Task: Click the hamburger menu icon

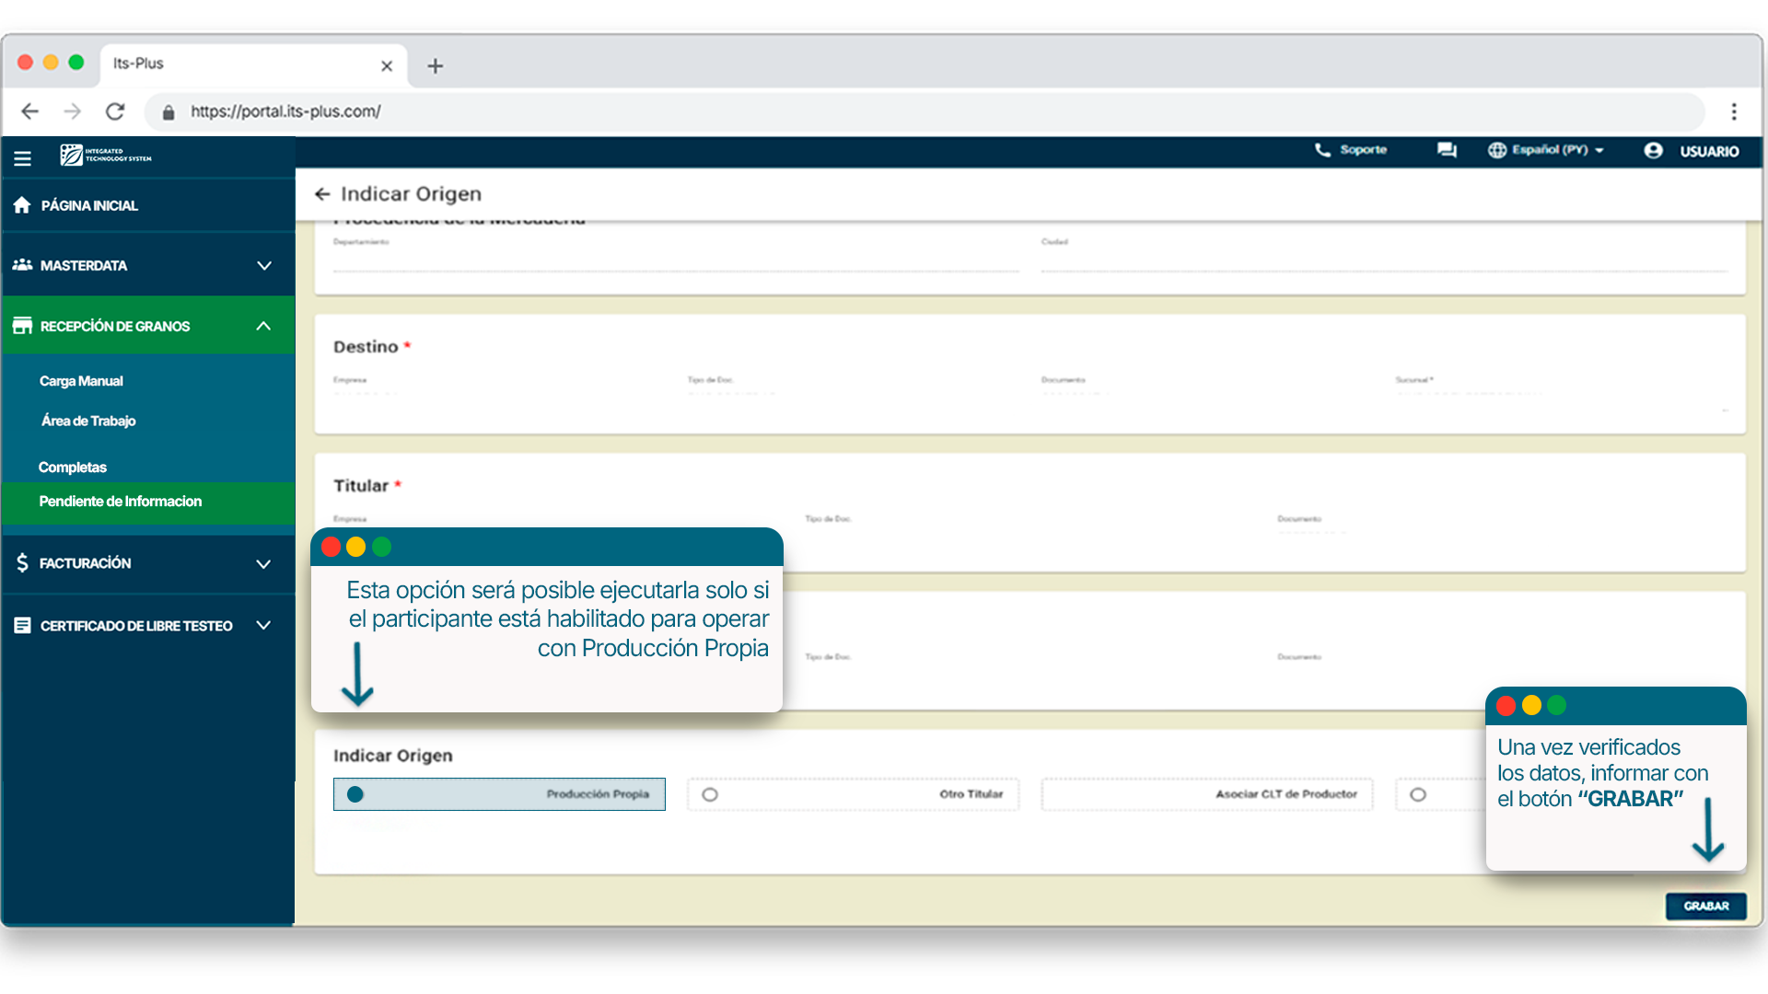Action: (x=22, y=158)
